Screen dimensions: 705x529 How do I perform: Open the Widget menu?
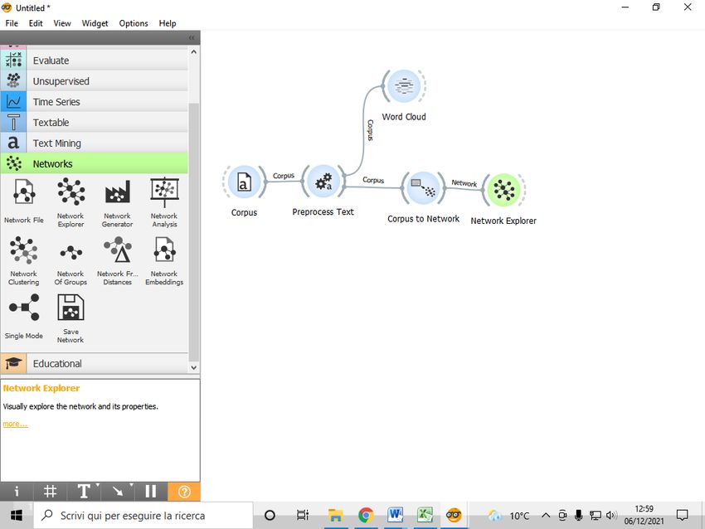click(x=95, y=23)
